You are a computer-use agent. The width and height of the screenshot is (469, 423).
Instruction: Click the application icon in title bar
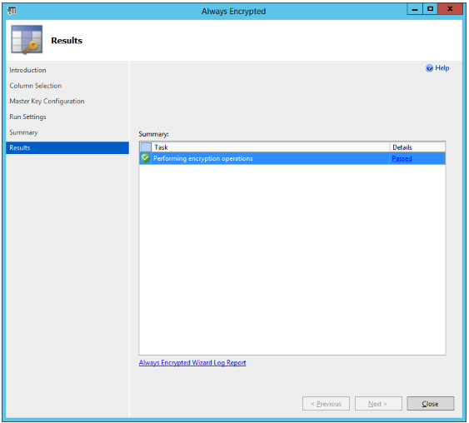[12, 11]
